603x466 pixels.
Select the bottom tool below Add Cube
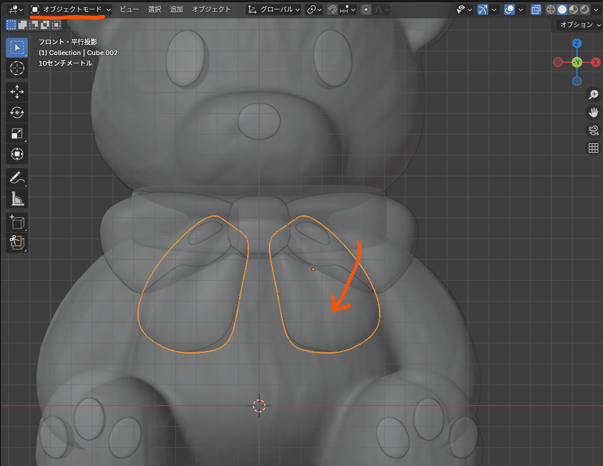17,243
